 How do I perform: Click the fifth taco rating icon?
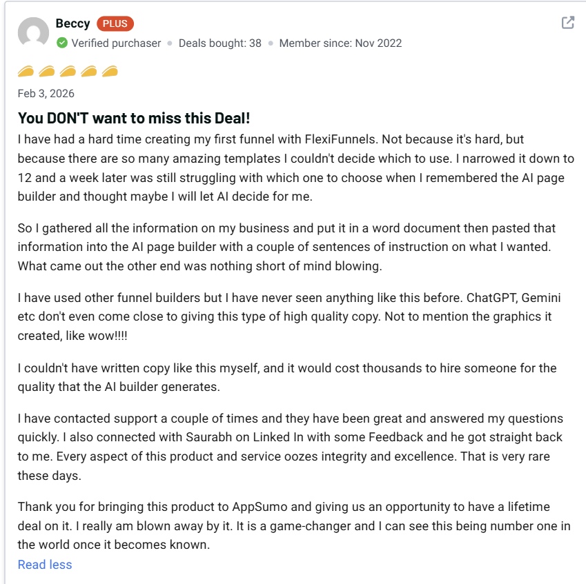(x=109, y=71)
